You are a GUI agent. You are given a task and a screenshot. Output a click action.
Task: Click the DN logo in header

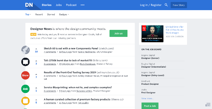(x=29, y=5)
